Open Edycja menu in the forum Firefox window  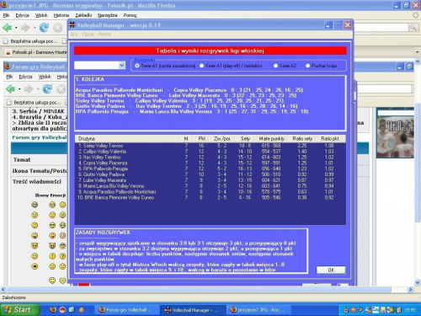pyautogui.click(x=25, y=77)
